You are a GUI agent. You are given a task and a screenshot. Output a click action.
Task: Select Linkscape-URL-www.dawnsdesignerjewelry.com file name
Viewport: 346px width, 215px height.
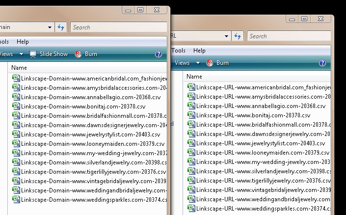pos(264,134)
